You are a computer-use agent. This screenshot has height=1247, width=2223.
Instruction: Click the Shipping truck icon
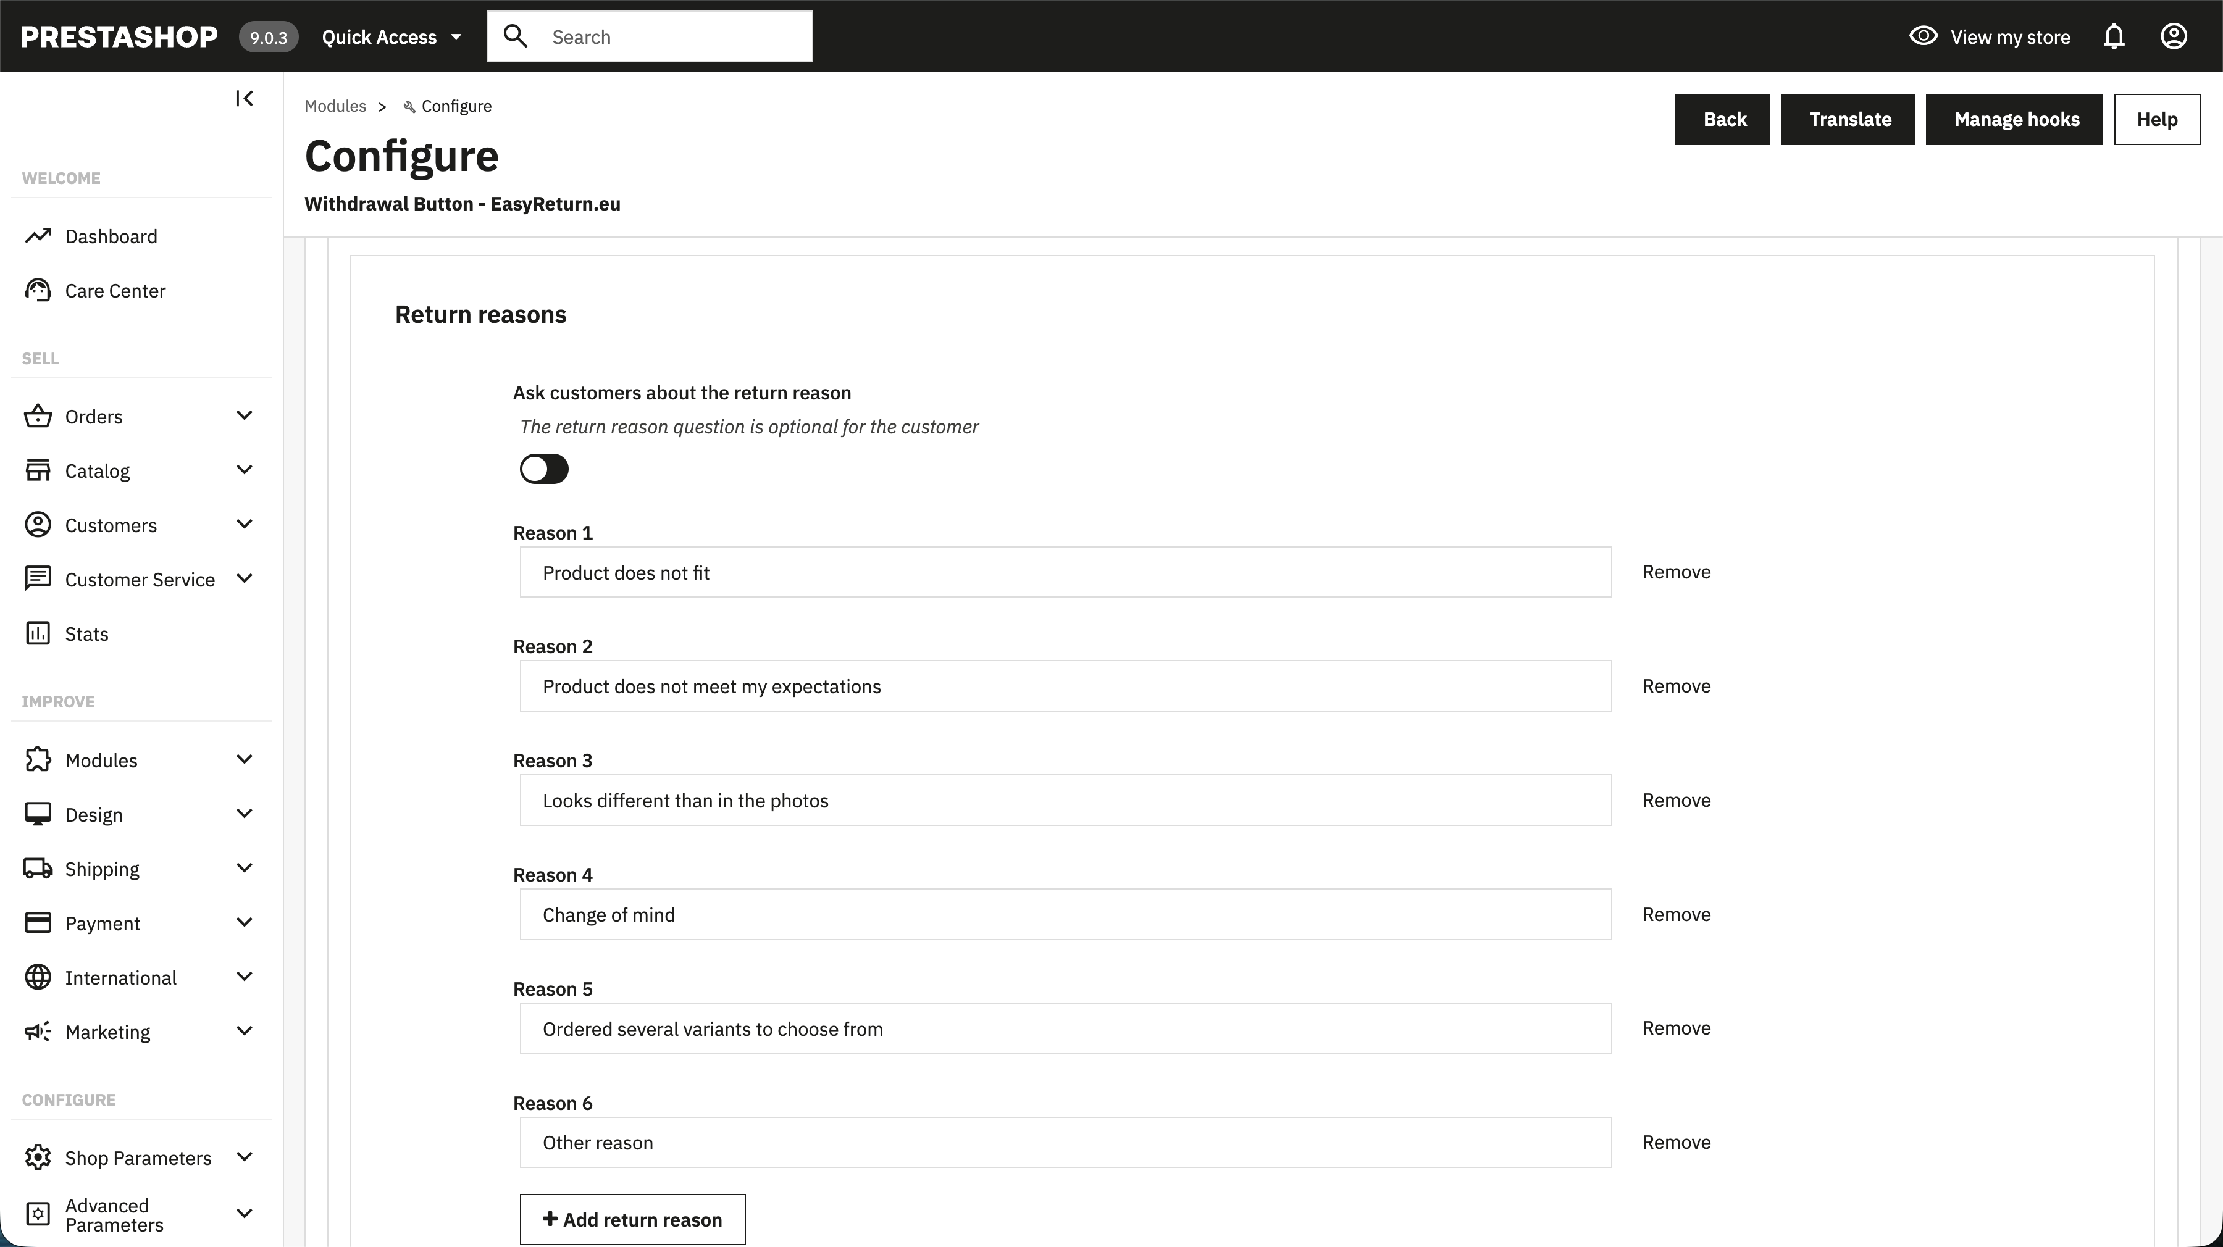(38, 868)
